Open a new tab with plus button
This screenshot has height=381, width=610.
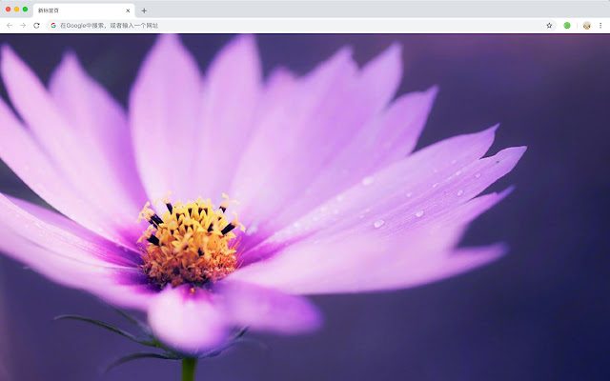pos(144,10)
